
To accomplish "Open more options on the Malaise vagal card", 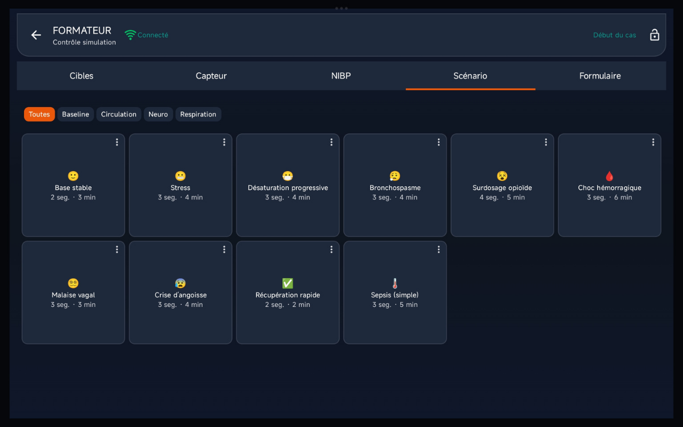I will (x=117, y=249).
